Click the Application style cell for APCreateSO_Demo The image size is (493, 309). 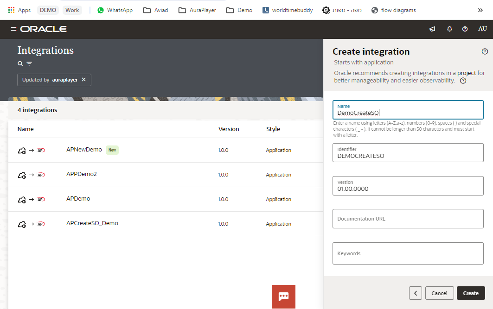click(x=279, y=224)
